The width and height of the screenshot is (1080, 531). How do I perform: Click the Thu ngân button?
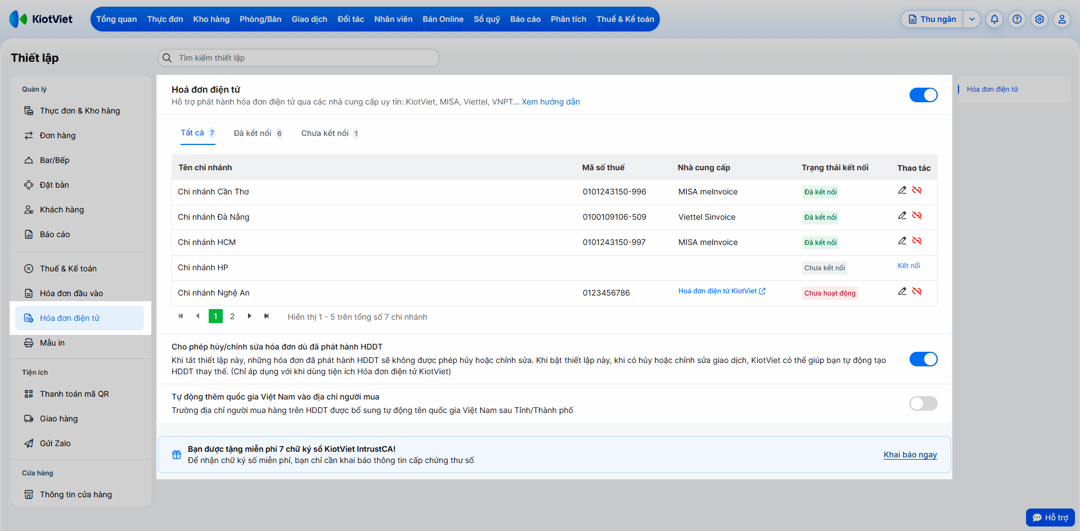coord(933,19)
